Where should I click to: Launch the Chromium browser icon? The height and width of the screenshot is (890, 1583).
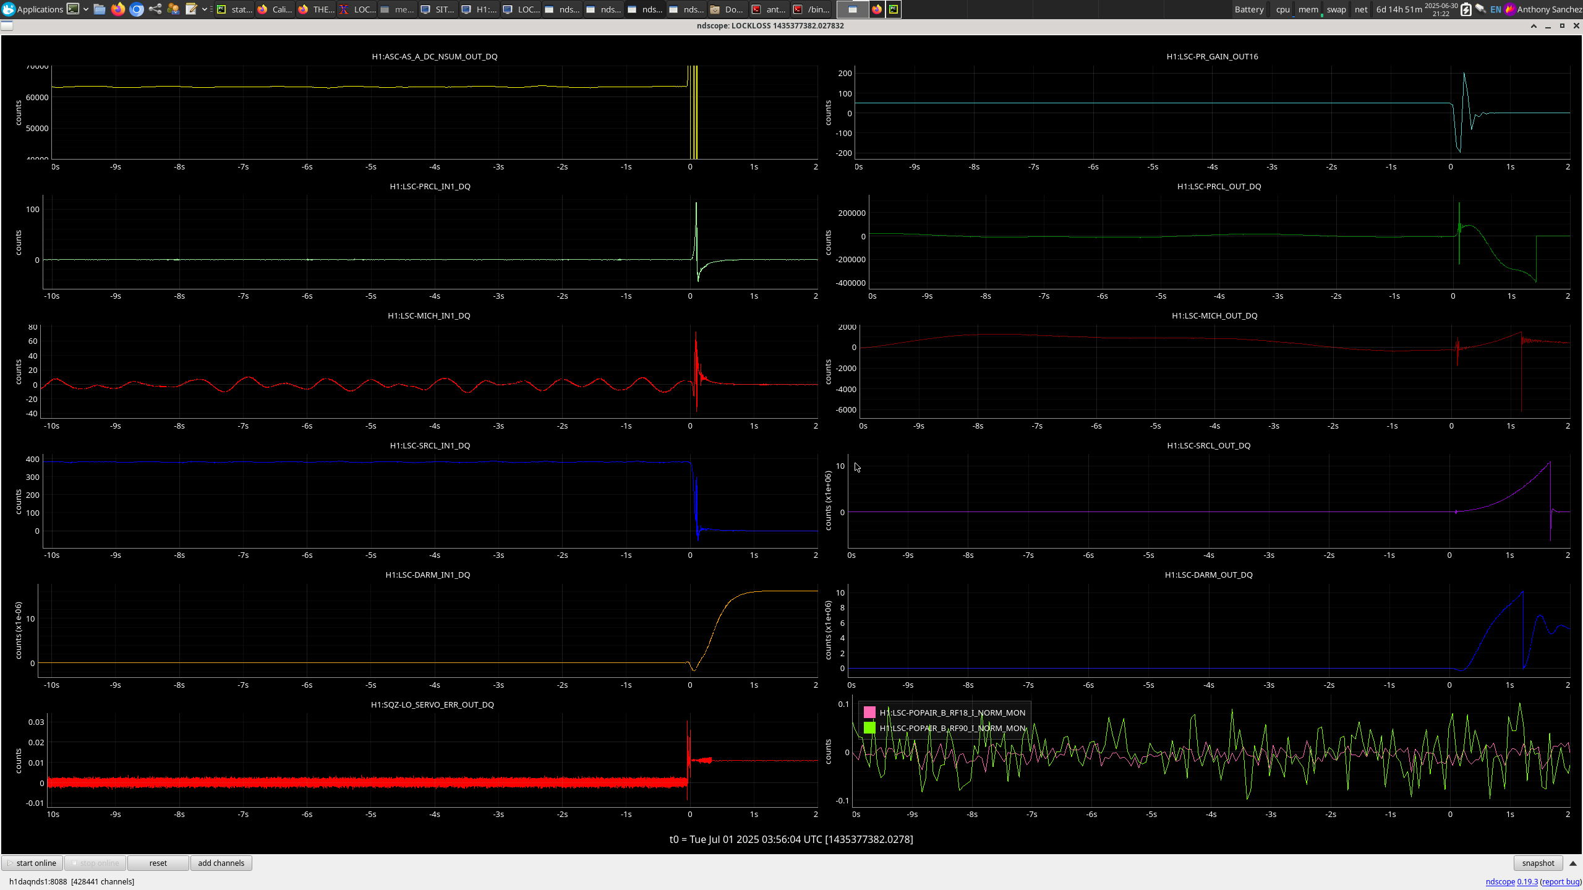click(137, 9)
